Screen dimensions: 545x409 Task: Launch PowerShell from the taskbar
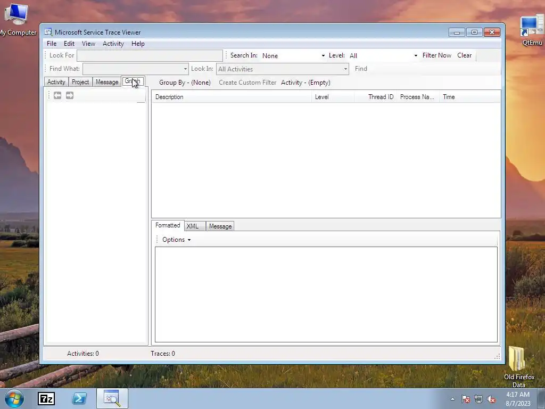[x=79, y=398]
